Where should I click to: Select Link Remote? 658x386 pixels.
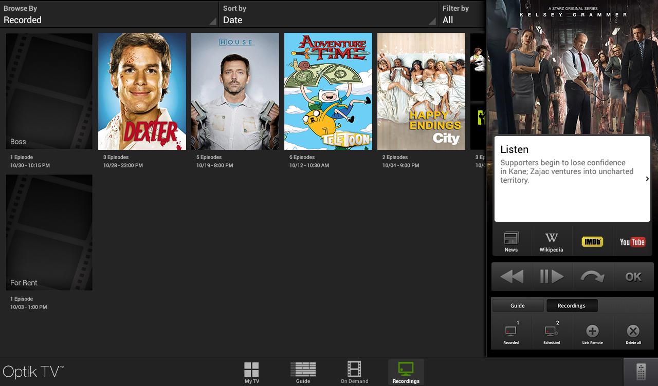click(592, 331)
